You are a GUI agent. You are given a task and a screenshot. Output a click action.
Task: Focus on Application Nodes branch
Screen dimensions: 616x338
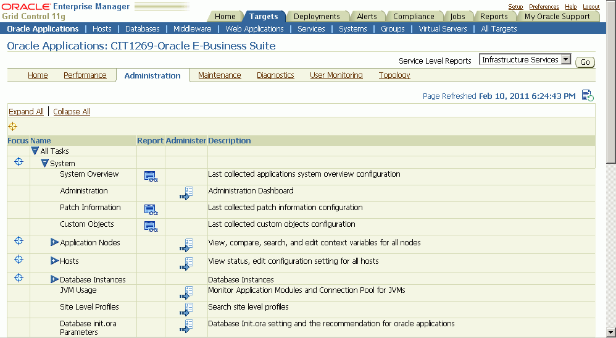click(19, 241)
